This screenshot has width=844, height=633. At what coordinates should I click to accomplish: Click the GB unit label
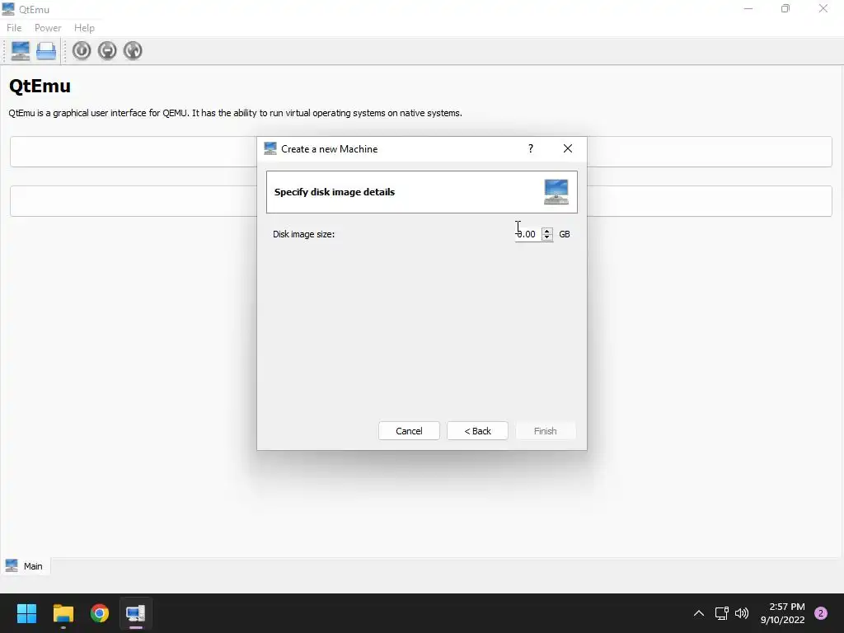point(564,234)
